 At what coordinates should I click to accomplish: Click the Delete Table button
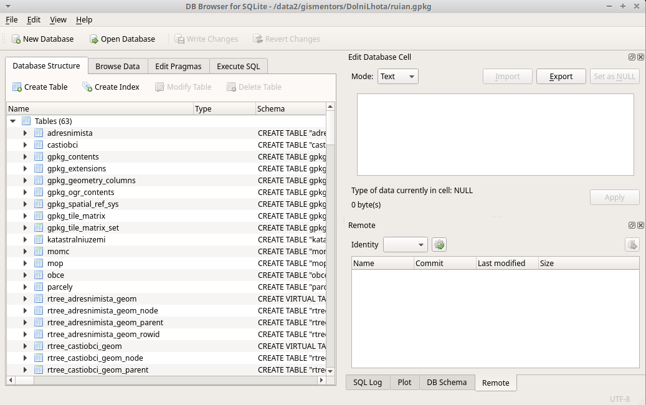[254, 87]
